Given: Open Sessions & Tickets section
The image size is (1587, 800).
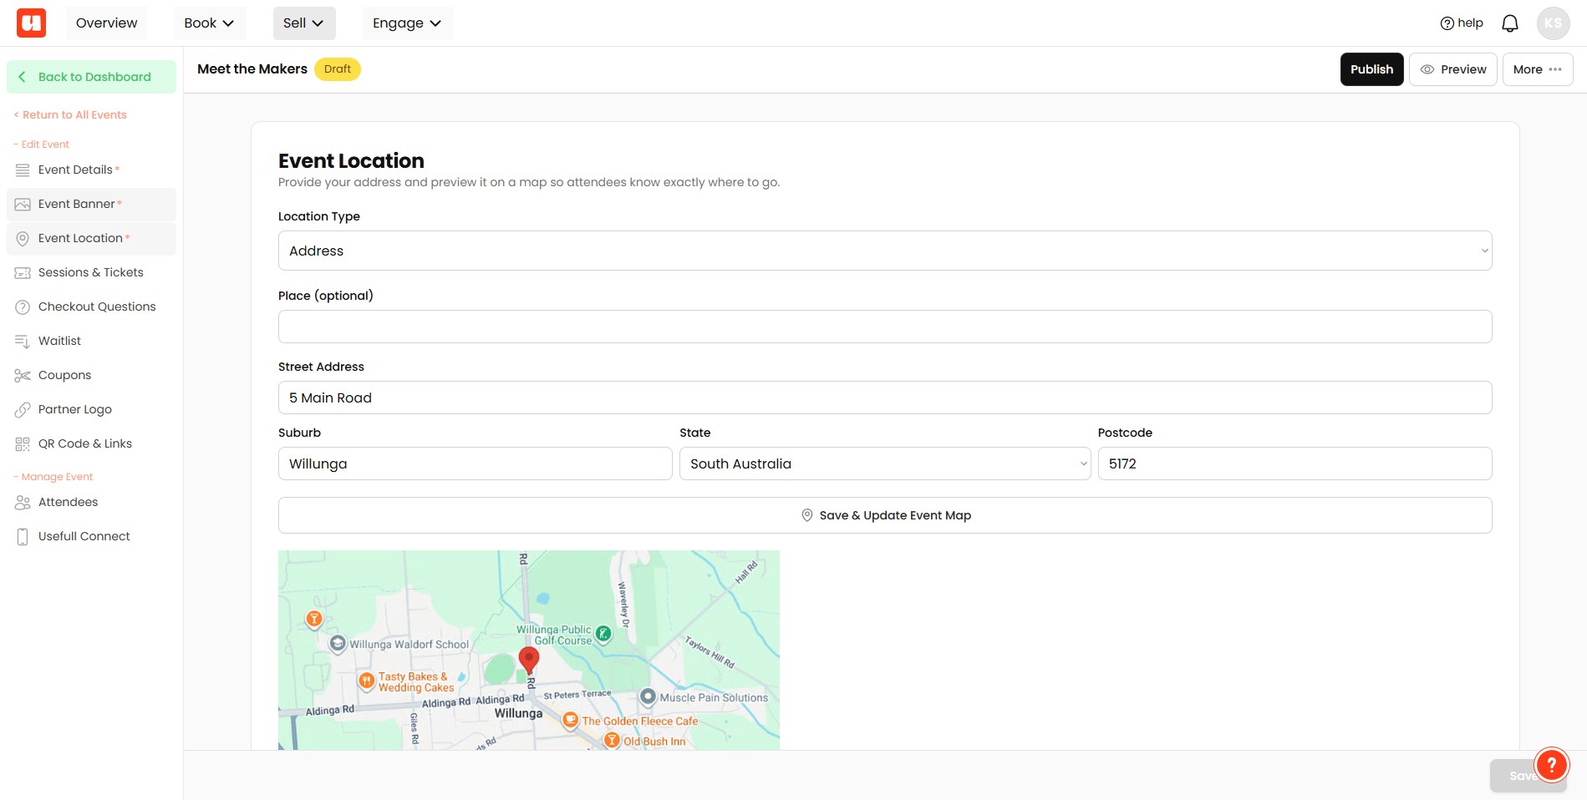Looking at the screenshot, I should 91,273.
